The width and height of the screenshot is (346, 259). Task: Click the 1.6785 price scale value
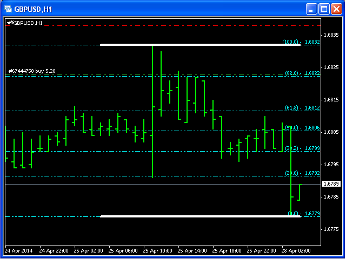(331, 196)
